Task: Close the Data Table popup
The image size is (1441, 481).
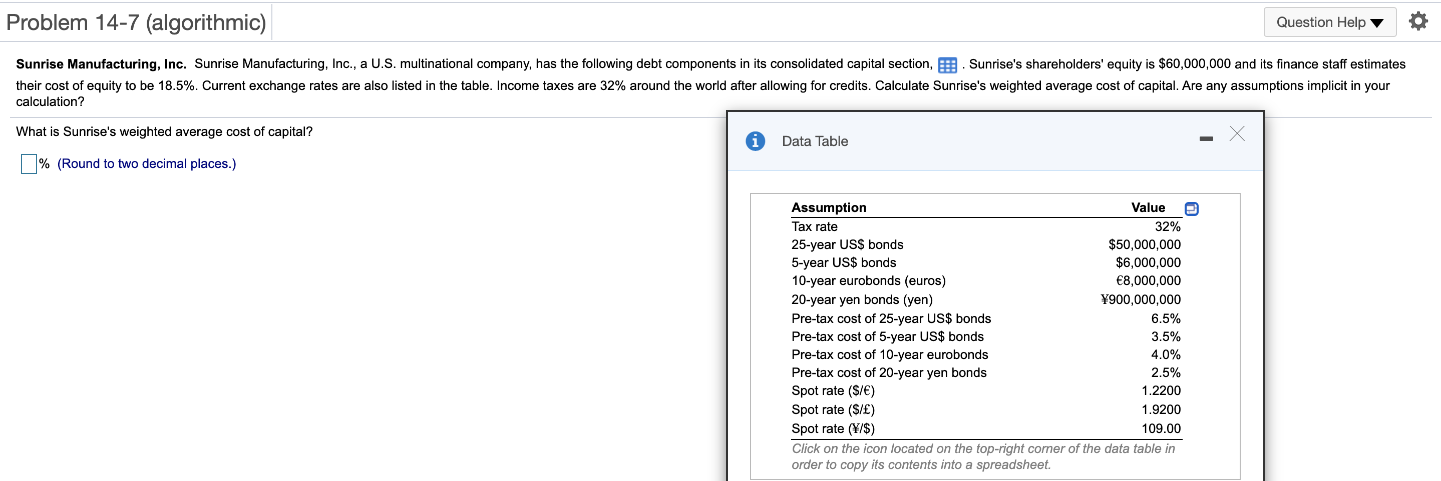Action: [1237, 133]
